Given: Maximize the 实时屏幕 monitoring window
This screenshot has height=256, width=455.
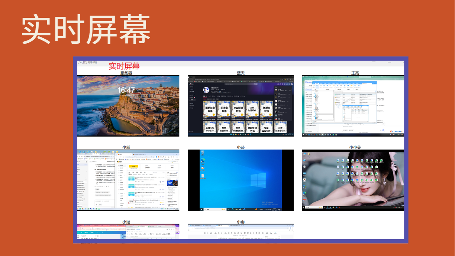Looking at the screenshot, I should pyautogui.click(x=389, y=61).
